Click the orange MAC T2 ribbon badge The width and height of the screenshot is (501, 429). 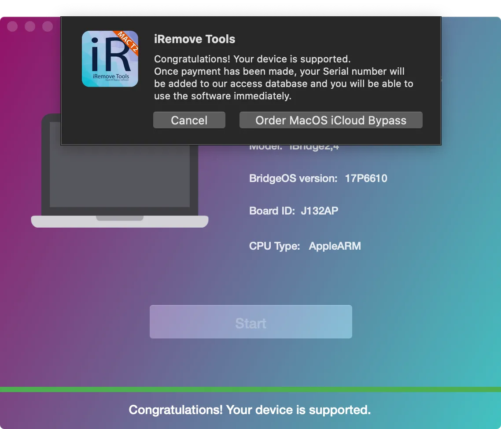[128, 42]
